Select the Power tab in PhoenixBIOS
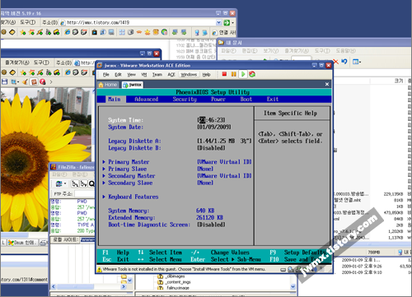The width and height of the screenshot is (412, 297). point(218,100)
